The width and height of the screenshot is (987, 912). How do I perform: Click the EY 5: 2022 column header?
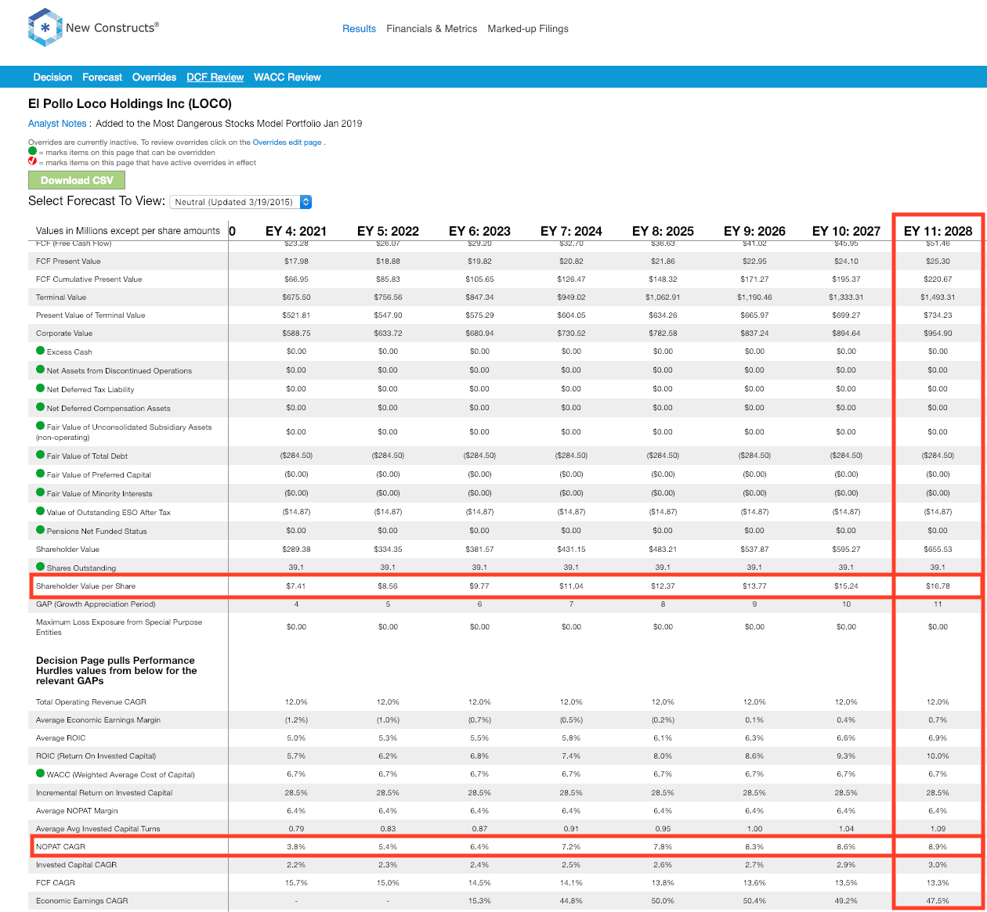(x=388, y=231)
